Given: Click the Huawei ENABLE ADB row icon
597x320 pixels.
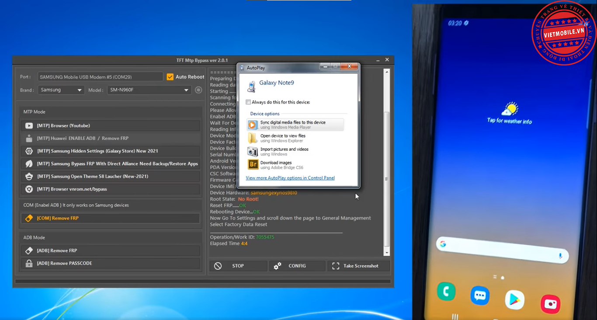Looking at the screenshot, I should tap(29, 138).
